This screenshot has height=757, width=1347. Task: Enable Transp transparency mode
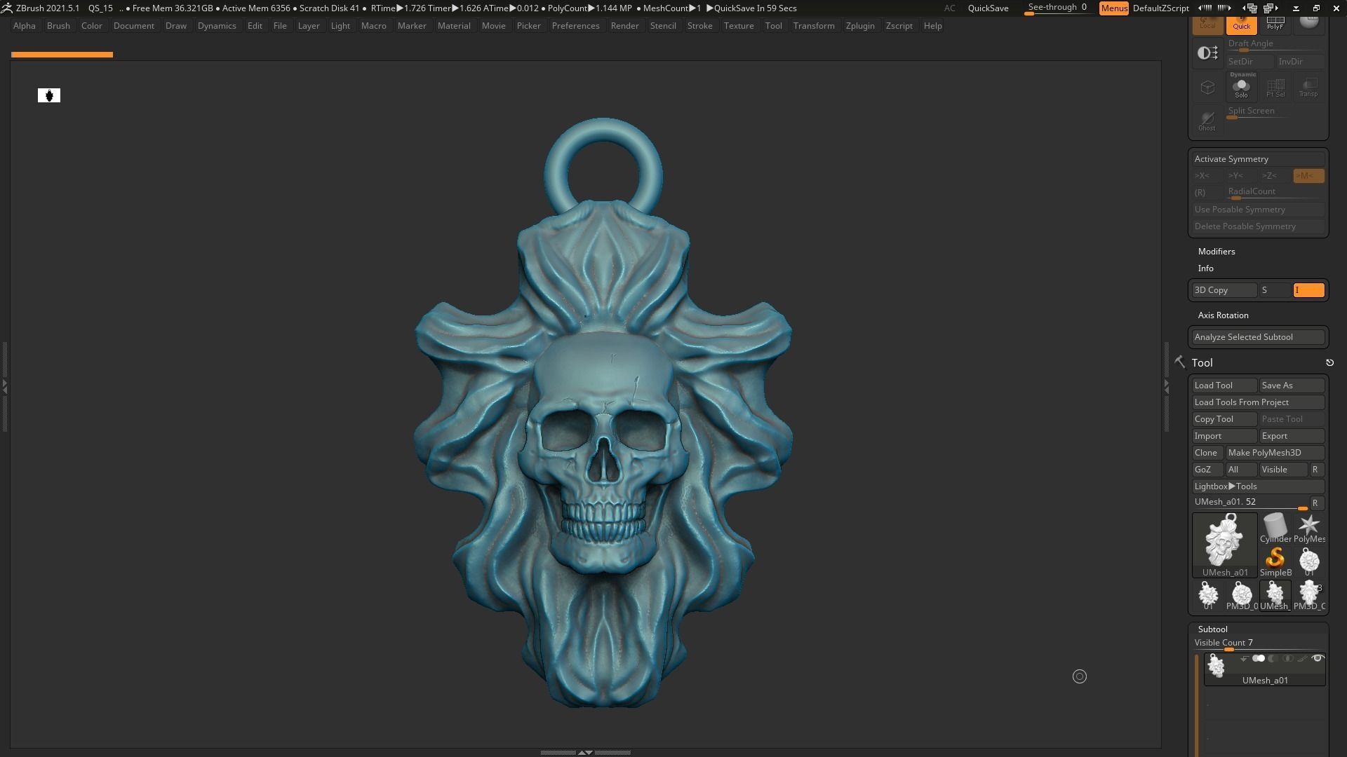tap(1308, 88)
